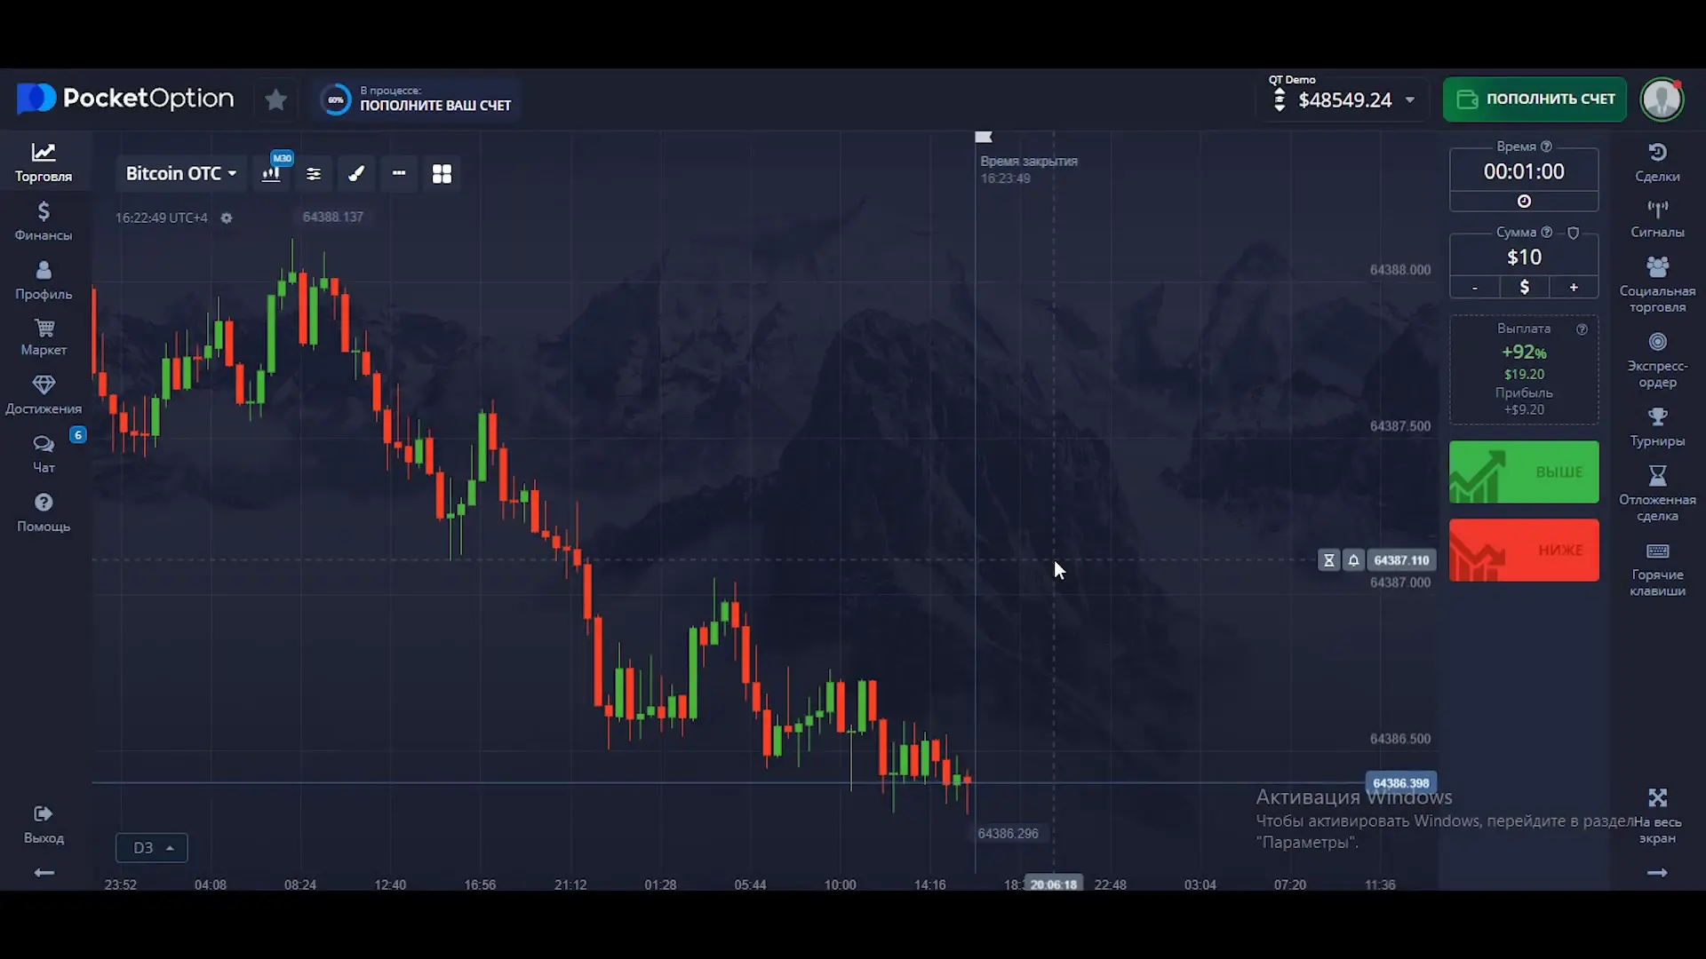Open Сделки trades tab
The height and width of the screenshot is (959, 1706).
[1656, 162]
